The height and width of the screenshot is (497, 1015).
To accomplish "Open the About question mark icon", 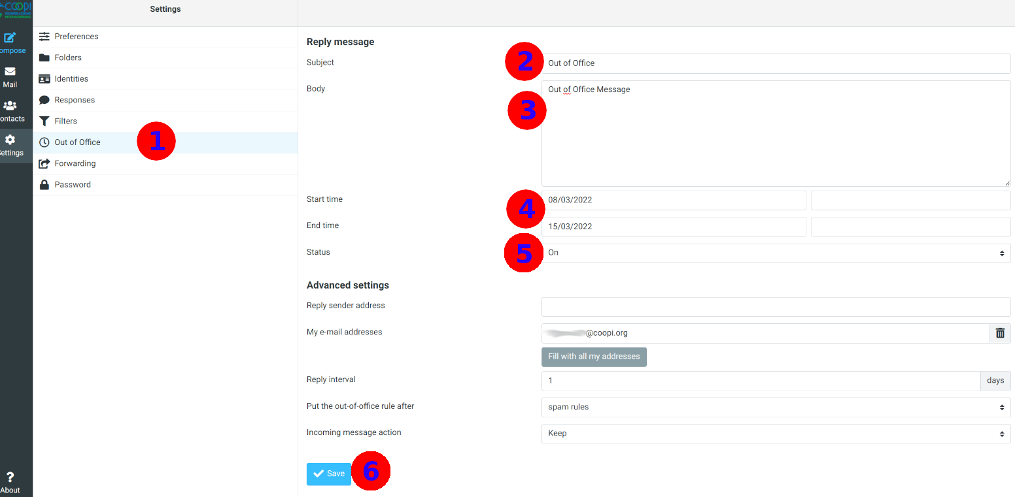I will coord(10,477).
